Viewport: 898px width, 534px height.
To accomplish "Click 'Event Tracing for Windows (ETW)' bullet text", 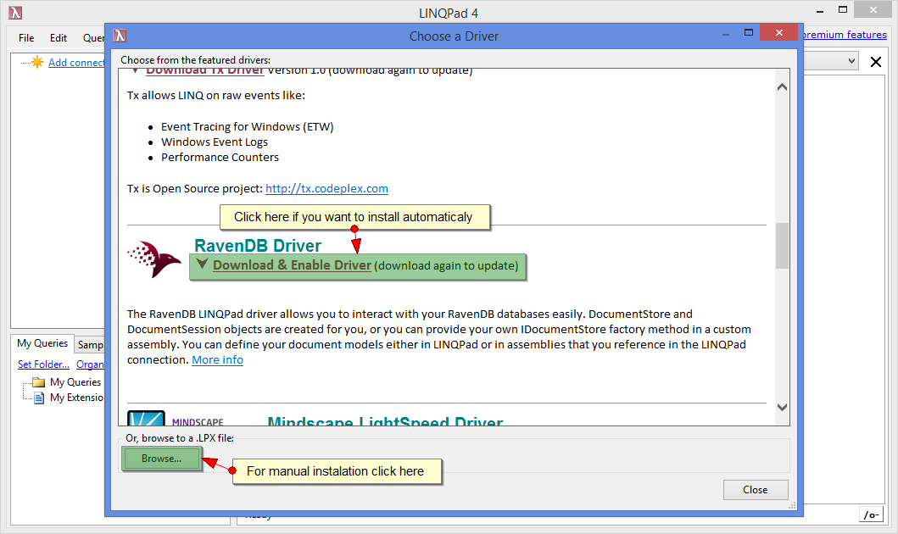I will coord(247,127).
